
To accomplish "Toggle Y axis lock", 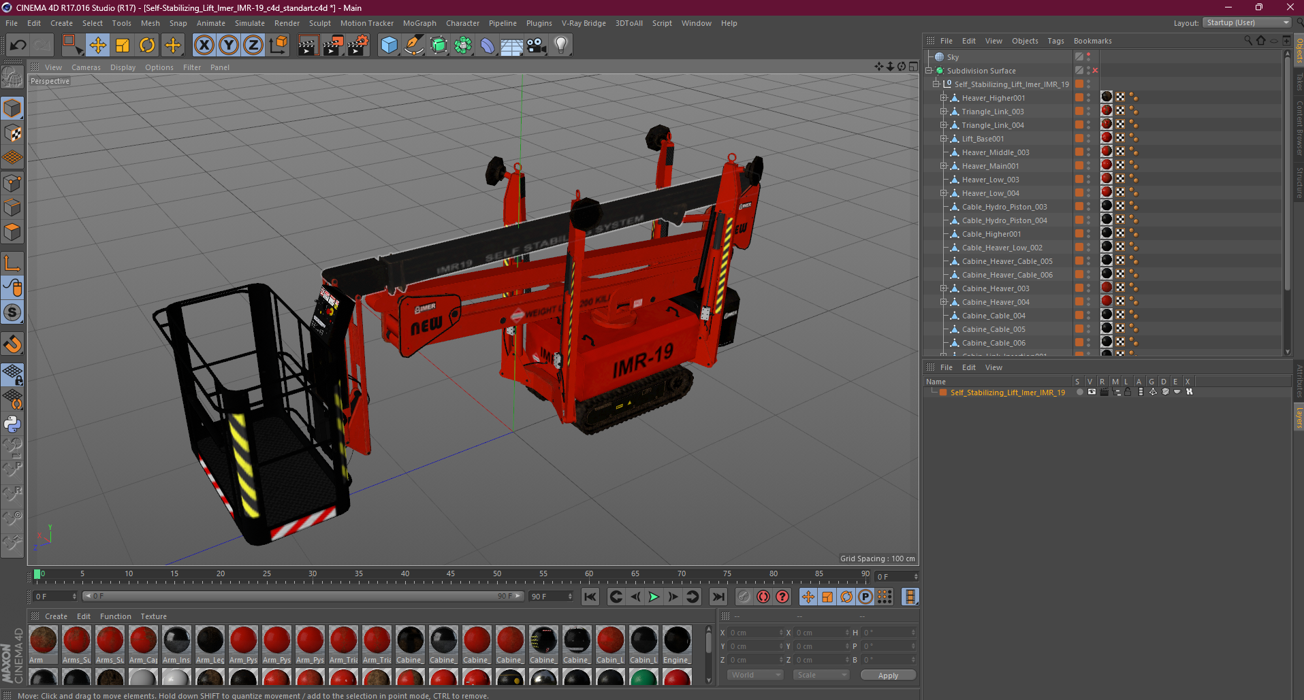I will point(229,46).
